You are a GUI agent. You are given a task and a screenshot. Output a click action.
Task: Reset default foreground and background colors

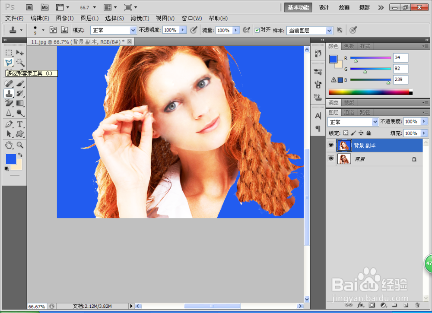tap(6, 168)
